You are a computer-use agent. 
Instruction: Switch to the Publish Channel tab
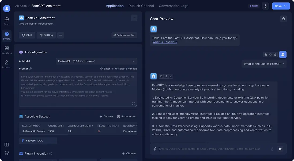pyautogui.click(x=141, y=6)
